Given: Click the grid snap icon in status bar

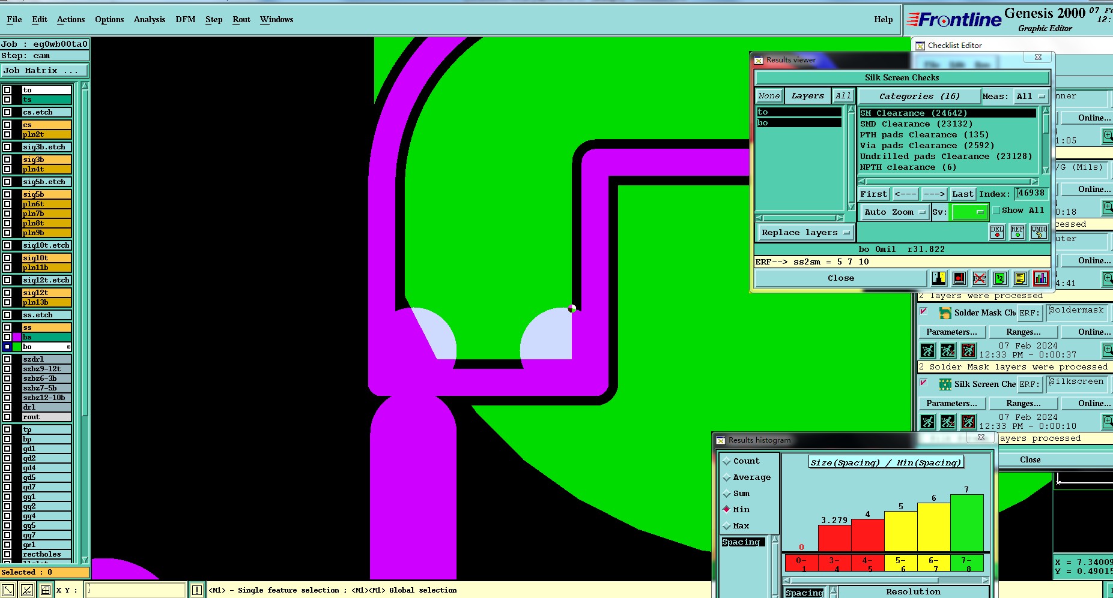Looking at the screenshot, I should pyautogui.click(x=45, y=590).
